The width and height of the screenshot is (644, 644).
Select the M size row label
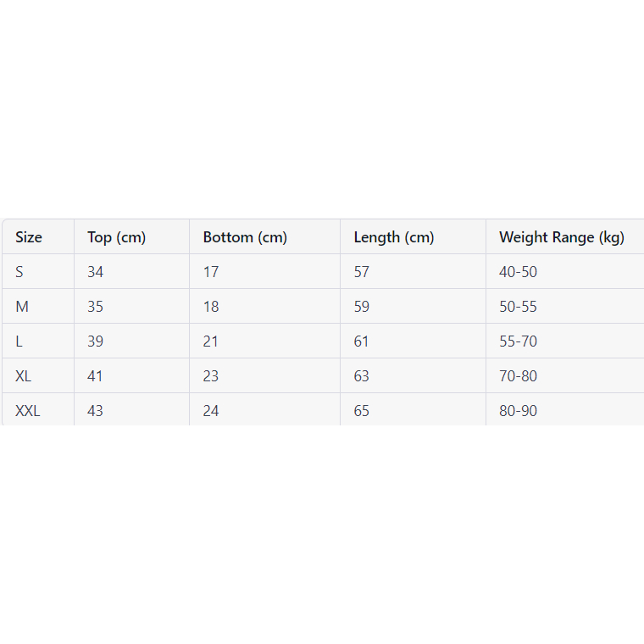pos(22,307)
